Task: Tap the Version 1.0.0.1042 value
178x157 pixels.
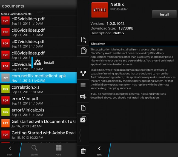Action: [x=116, y=23]
